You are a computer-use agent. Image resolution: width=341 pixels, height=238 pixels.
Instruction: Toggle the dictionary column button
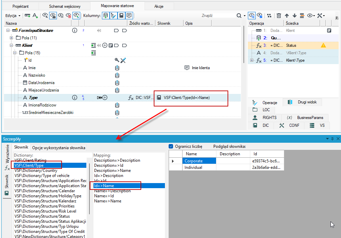(121, 16)
